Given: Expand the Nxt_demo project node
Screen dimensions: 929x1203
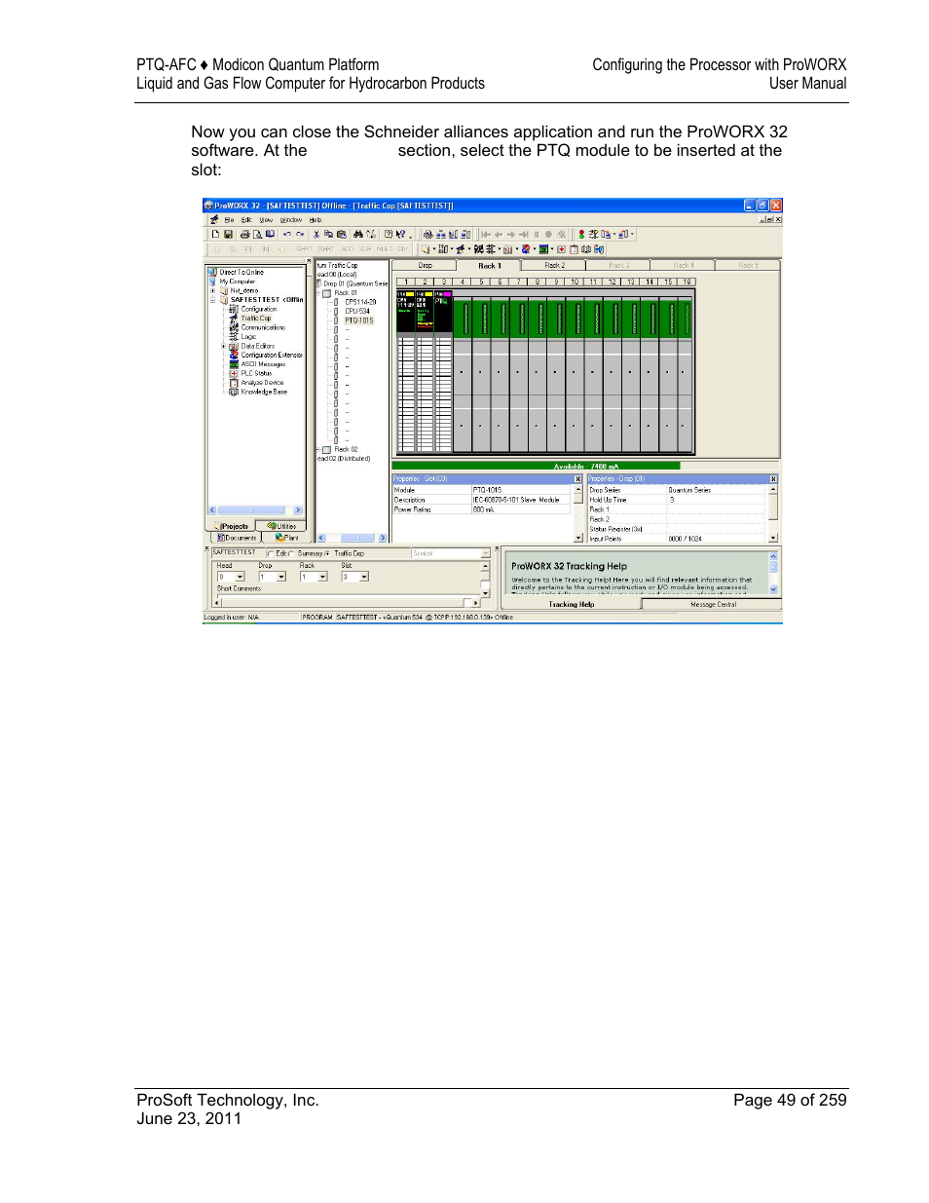Looking at the screenshot, I should 212,290.
